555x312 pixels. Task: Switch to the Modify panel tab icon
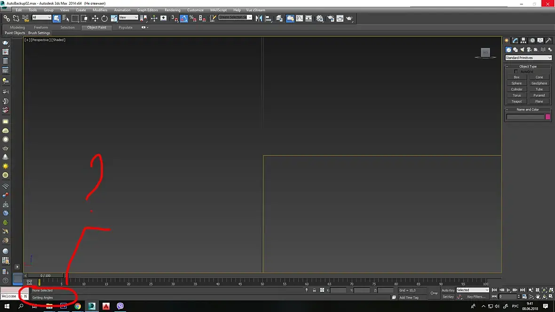pos(515,40)
